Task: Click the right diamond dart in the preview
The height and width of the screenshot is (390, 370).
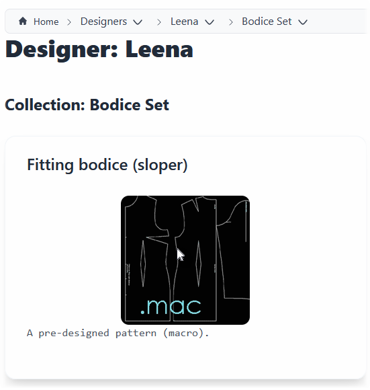Action: pos(198,264)
